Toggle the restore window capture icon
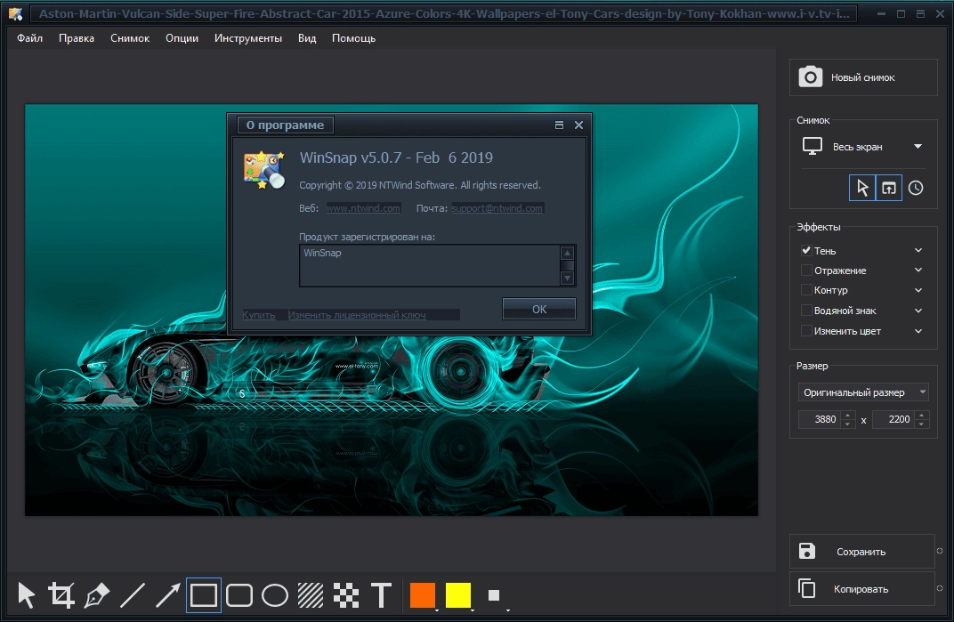Screen dimensions: 954x622 (x=889, y=188)
